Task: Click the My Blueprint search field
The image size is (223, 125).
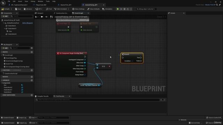Action: pos(20,48)
